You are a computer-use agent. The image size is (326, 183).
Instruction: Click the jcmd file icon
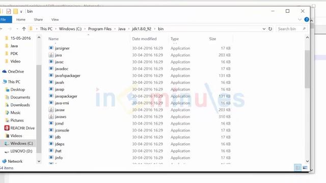pyautogui.click(x=51, y=123)
